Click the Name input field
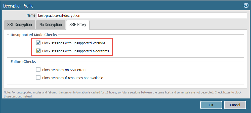 click(x=142, y=16)
